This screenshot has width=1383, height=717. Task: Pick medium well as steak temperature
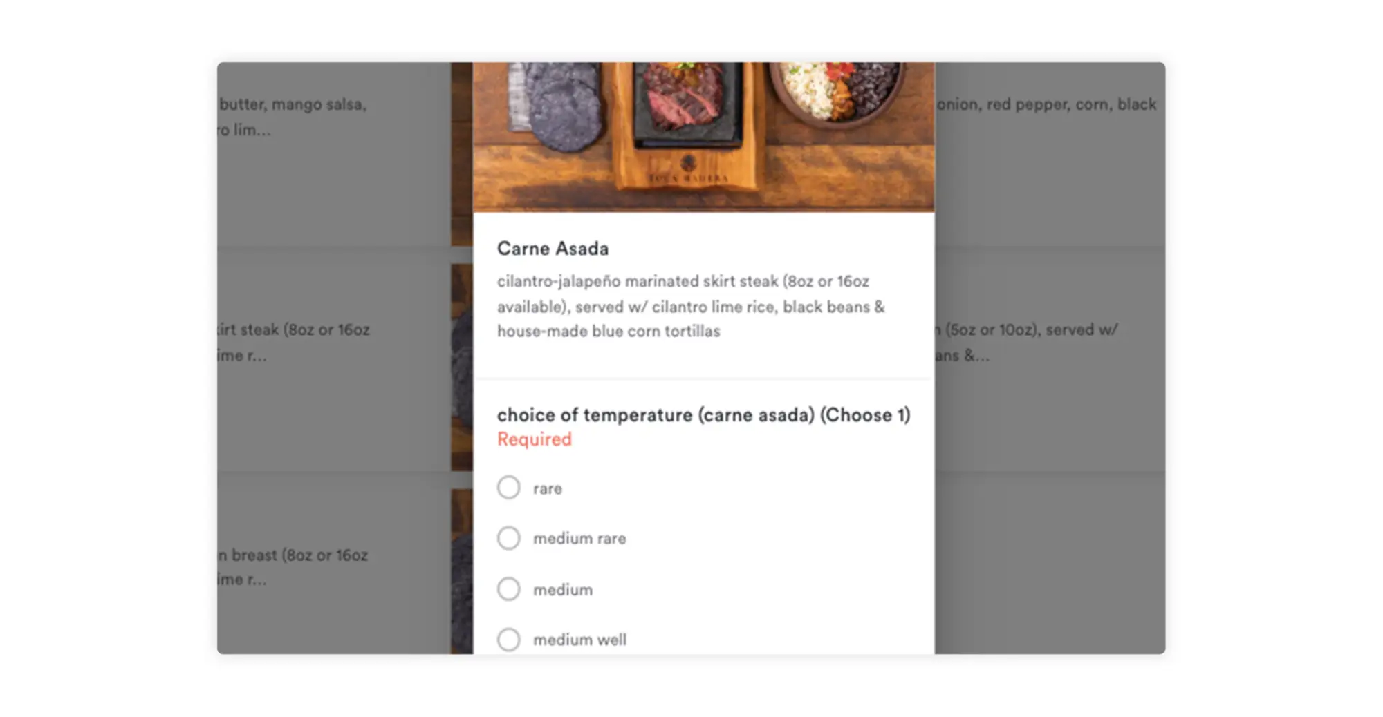[509, 639]
